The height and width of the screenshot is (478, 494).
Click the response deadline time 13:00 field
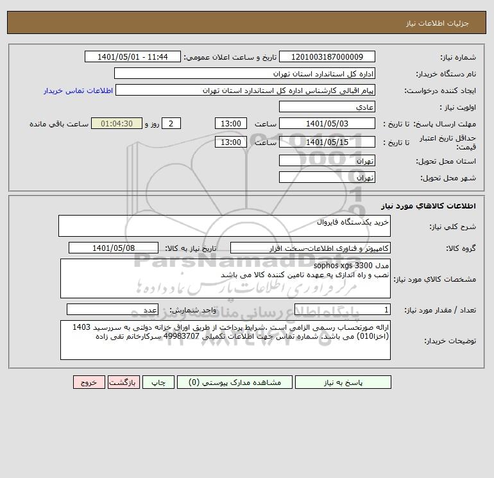(231, 124)
